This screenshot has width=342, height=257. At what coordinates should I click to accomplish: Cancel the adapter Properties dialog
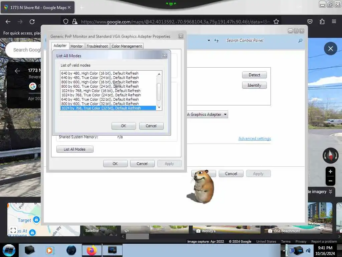pyautogui.click(x=142, y=164)
